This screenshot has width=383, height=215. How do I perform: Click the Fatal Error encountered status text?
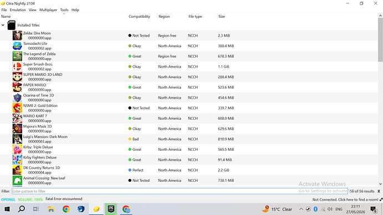[x=64, y=199]
